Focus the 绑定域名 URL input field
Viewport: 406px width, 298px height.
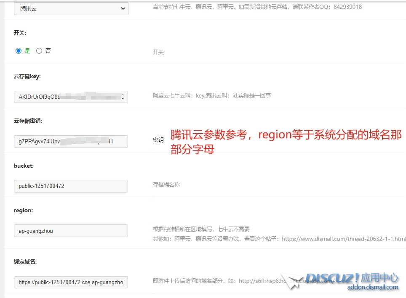[x=71, y=282]
